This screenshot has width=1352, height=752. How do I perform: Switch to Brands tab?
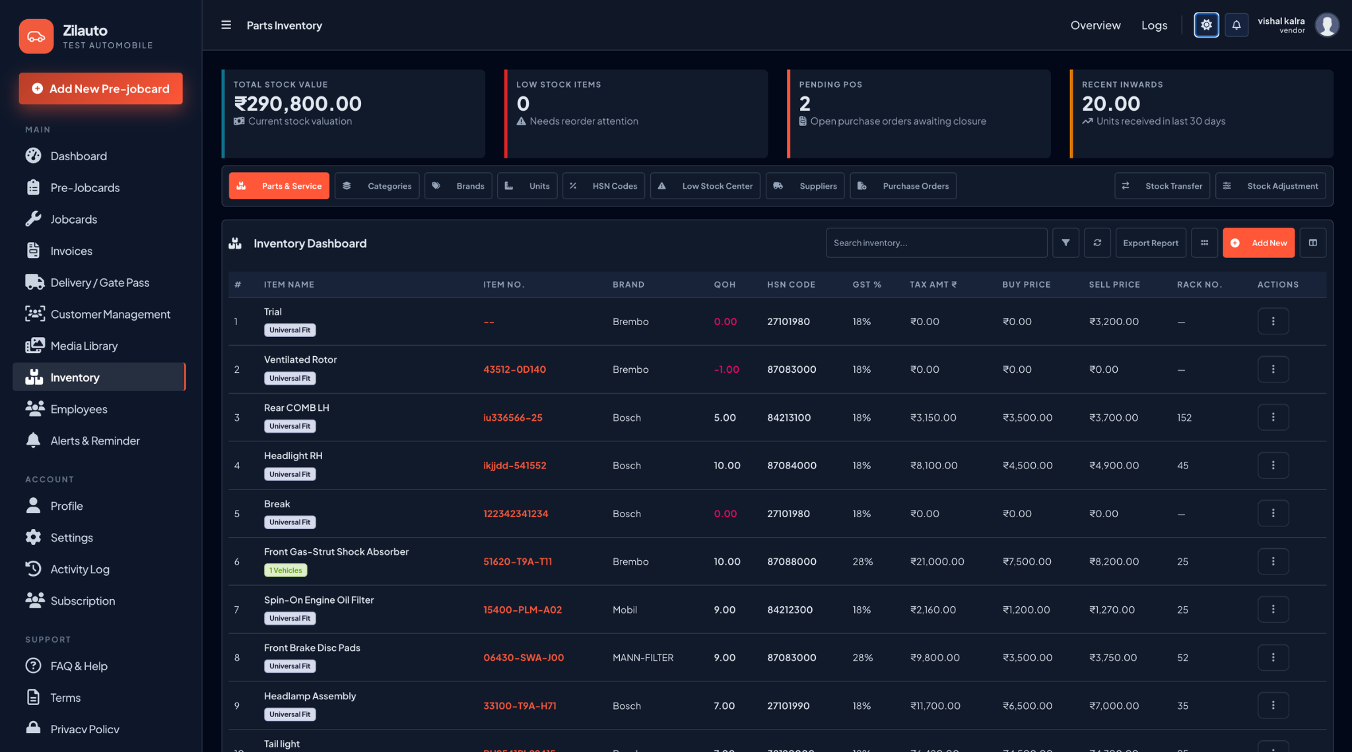pyautogui.click(x=458, y=186)
